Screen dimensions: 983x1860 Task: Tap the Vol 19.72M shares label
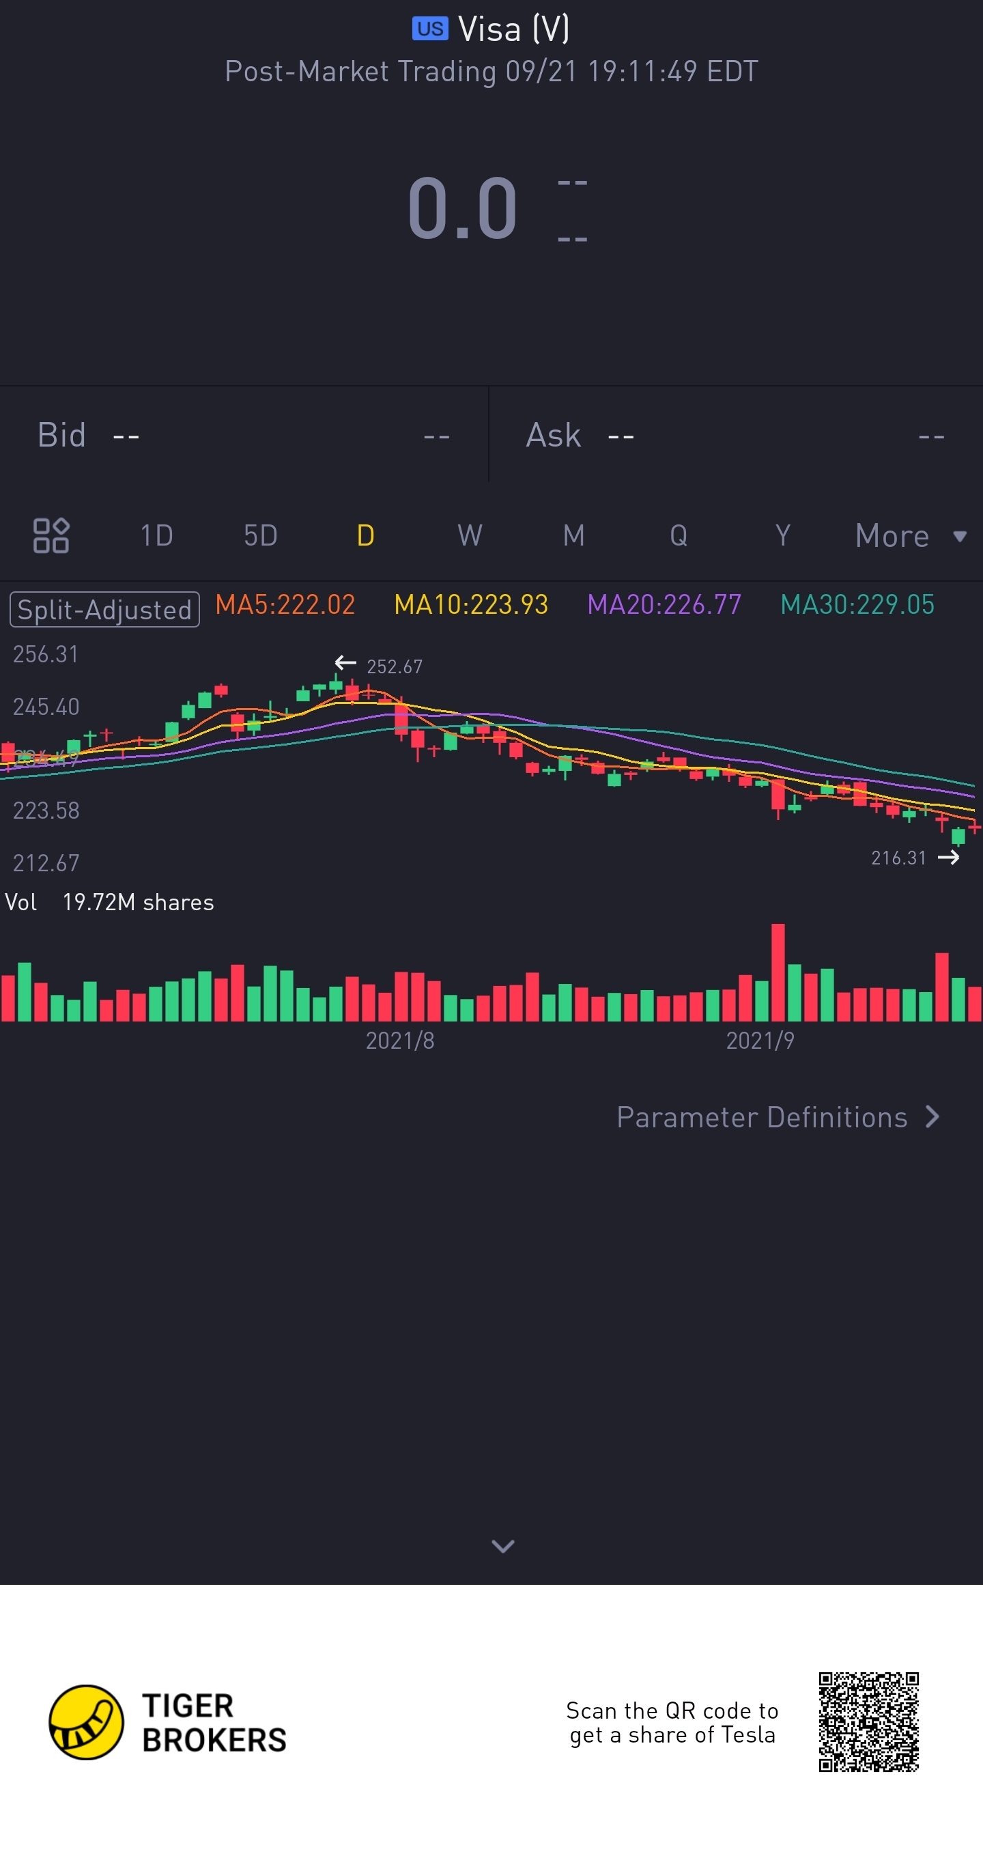coord(110,903)
